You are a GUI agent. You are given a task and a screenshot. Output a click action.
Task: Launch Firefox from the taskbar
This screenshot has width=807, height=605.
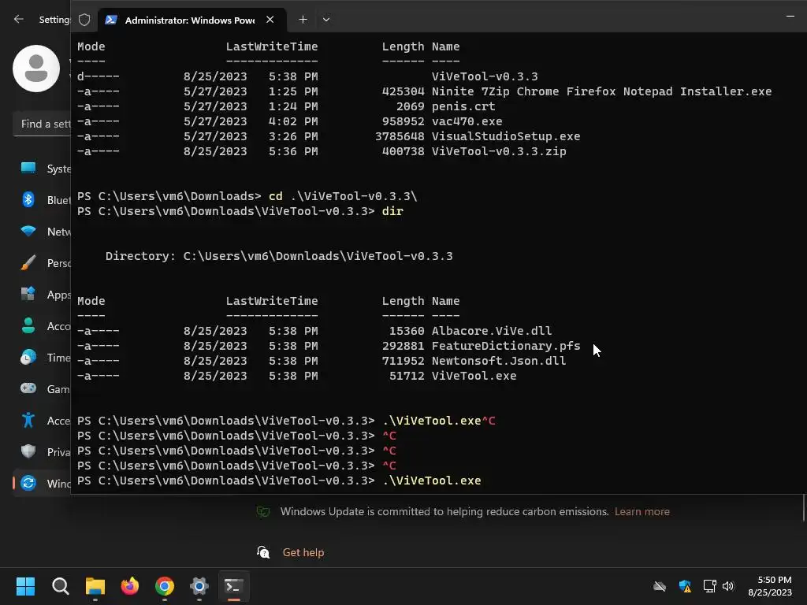pyautogui.click(x=130, y=586)
